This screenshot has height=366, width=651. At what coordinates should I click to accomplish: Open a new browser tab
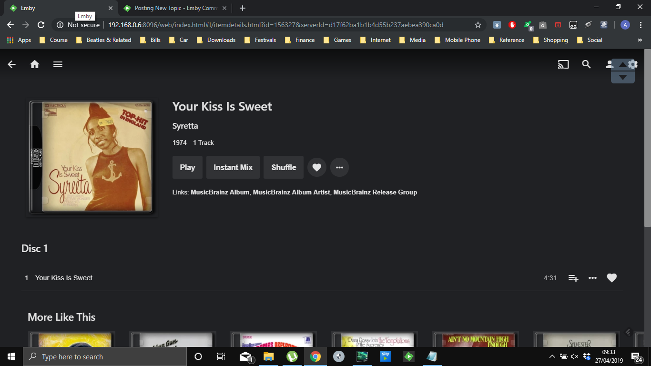[243, 8]
